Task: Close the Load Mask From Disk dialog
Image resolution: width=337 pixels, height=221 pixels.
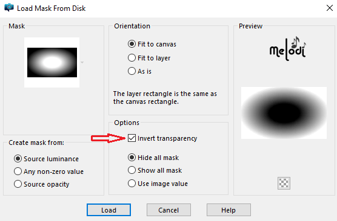Action: pos(330,8)
